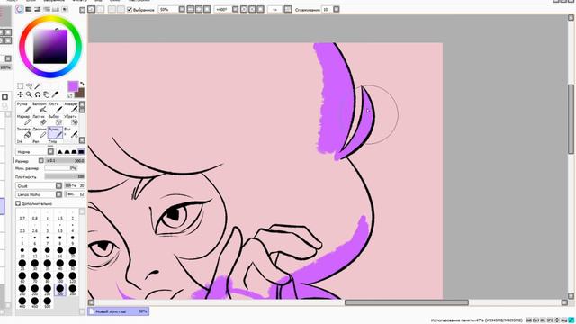Viewport: 576px width, 324px height.
Task: Swap the foreground and background colors
Action: coord(82,84)
